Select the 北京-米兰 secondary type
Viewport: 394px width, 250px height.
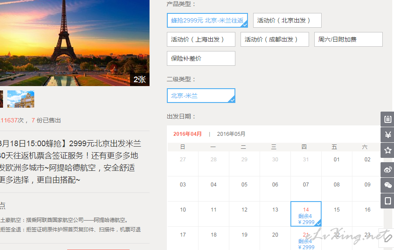click(x=201, y=96)
